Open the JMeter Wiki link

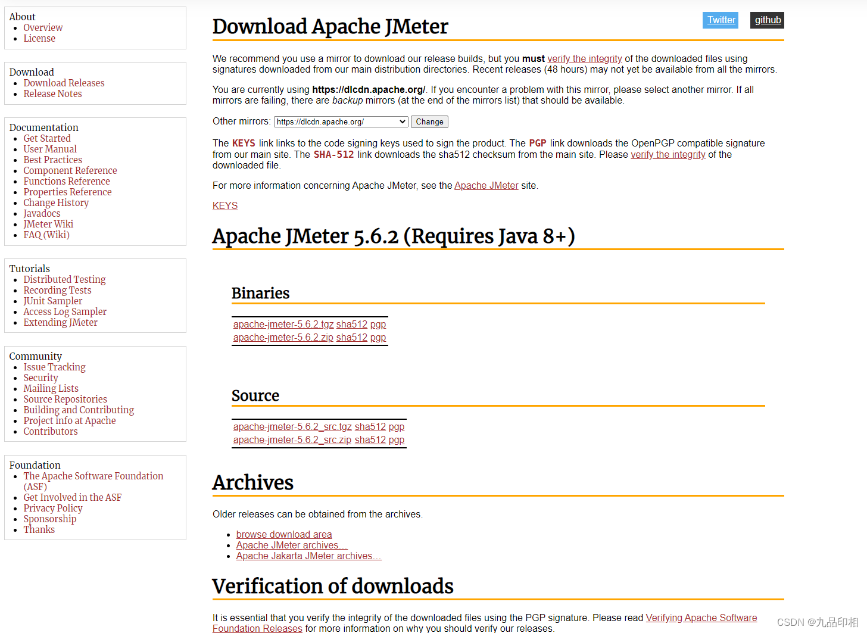click(48, 224)
